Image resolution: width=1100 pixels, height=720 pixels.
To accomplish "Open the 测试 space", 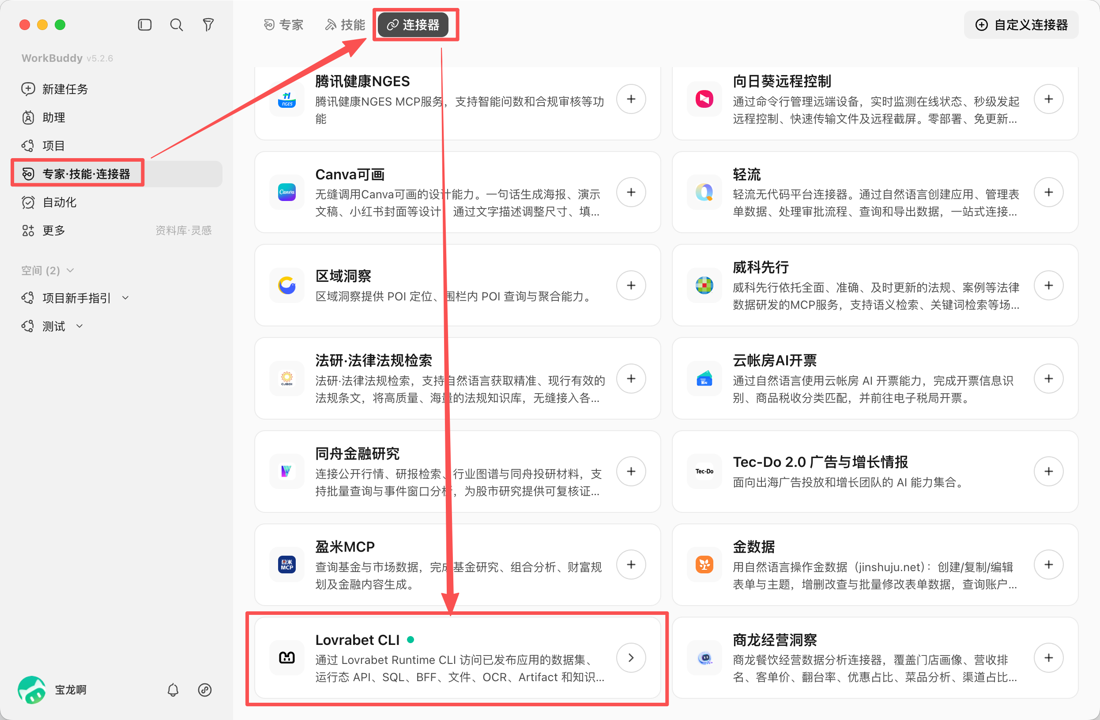I will 53,326.
